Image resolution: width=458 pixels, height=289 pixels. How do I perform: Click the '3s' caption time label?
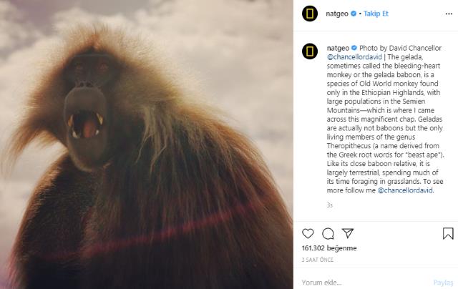pos(330,205)
